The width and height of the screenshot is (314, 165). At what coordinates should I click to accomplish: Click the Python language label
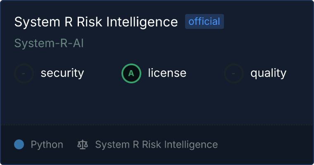click(x=47, y=144)
